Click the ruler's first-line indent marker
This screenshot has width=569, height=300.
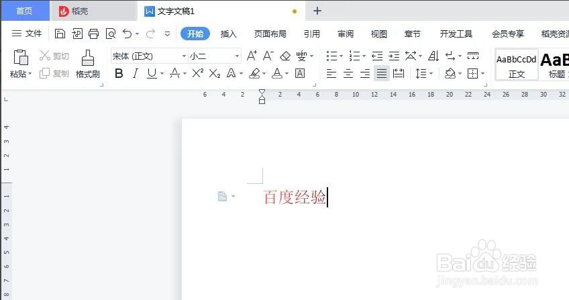[262, 92]
